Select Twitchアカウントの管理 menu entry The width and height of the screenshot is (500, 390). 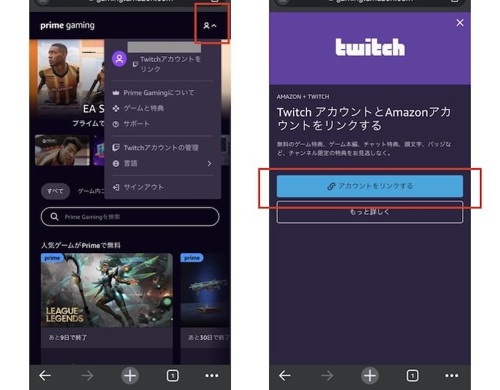click(161, 148)
